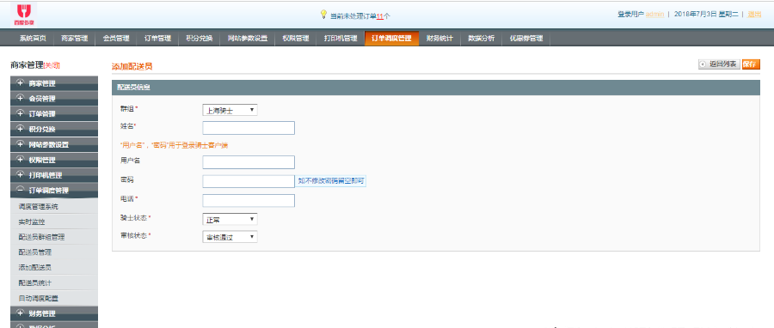Open 会员管理 tab in top navigation bar
Image resolution: width=774 pixels, height=328 pixels.
[116, 39]
